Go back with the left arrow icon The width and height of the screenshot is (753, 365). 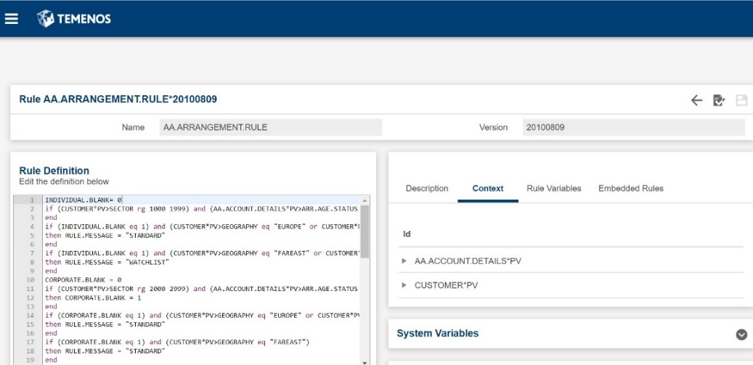coord(696,100)
